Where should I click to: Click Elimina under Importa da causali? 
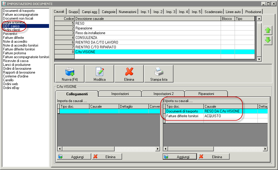click(107, 157)
